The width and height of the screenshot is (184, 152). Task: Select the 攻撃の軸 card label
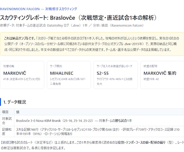tap(9, 66)
